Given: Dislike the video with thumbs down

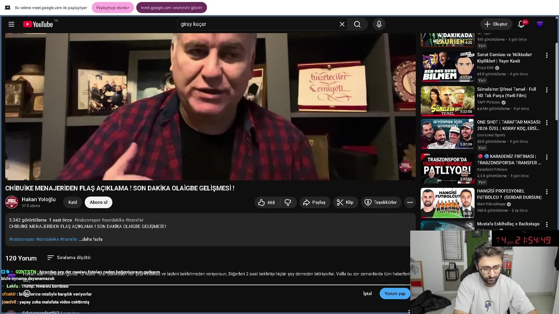Looking at the screenshot, I should pos(288,202).
